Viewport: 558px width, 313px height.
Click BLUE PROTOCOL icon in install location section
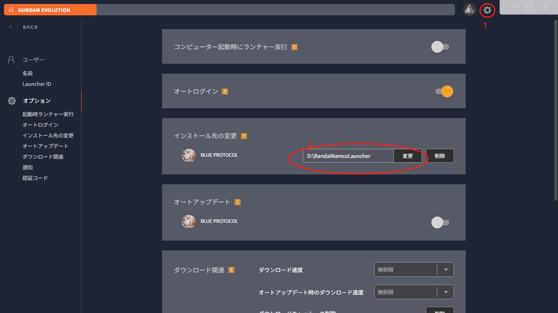point(188,156)
